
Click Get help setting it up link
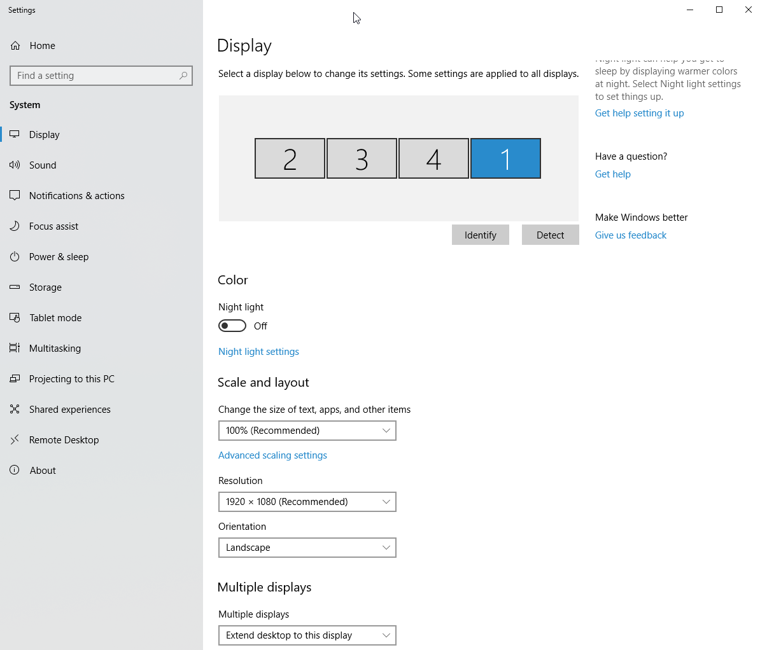click(639, 113)
